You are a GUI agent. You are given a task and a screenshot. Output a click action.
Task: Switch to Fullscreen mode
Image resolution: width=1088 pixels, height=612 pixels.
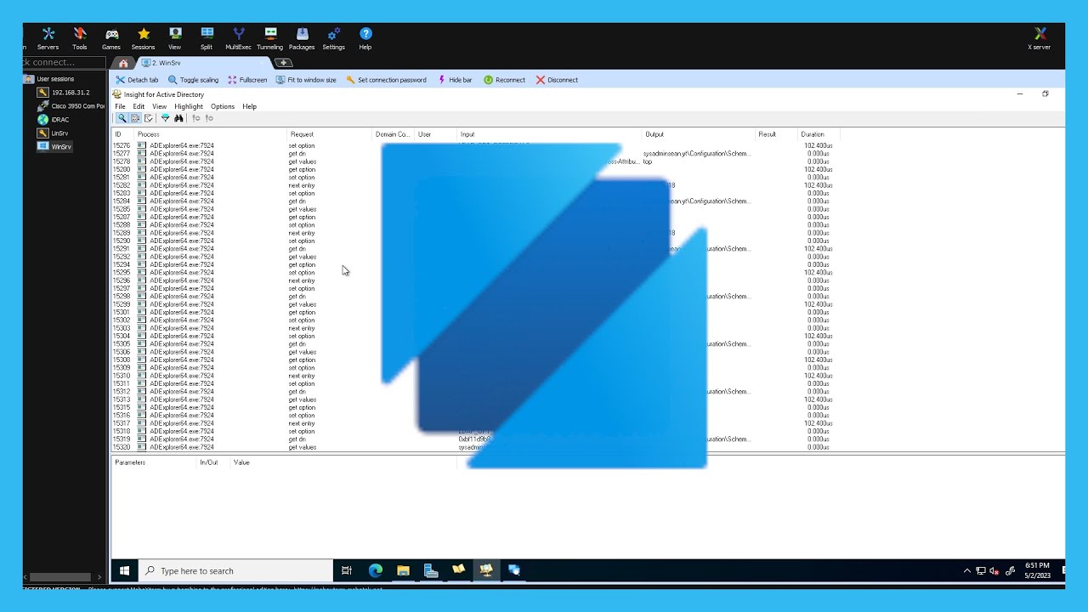point(247,80)
